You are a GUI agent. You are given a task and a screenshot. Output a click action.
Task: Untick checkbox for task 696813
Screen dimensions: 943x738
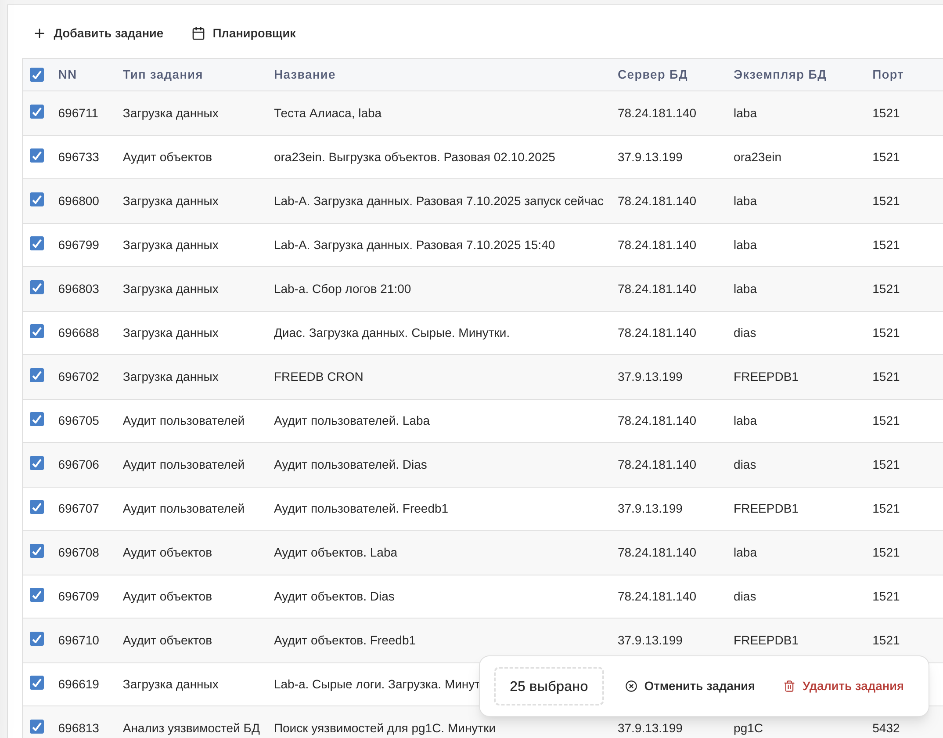coord(37,727)
